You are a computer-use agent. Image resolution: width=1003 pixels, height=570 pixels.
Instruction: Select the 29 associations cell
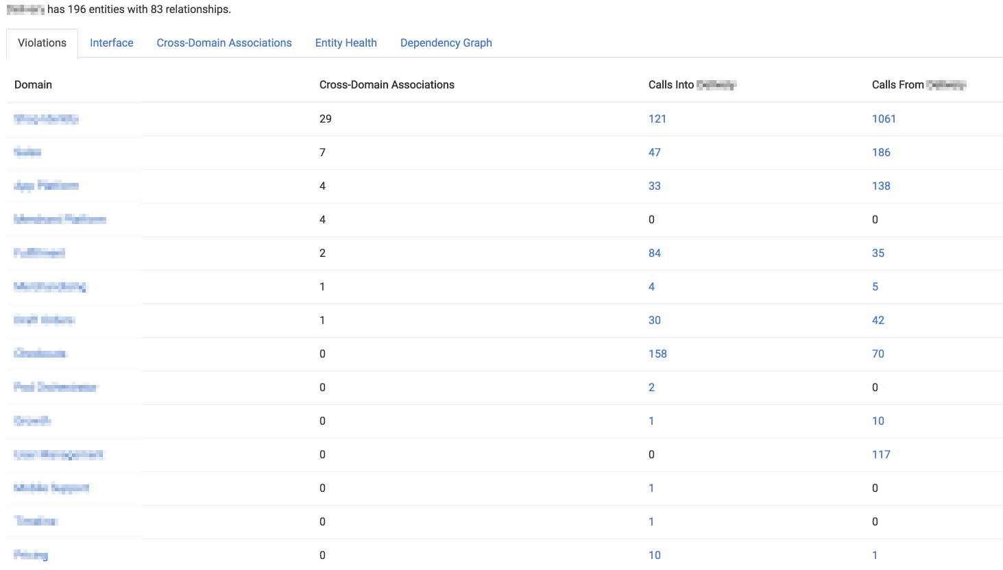(326, 119)
